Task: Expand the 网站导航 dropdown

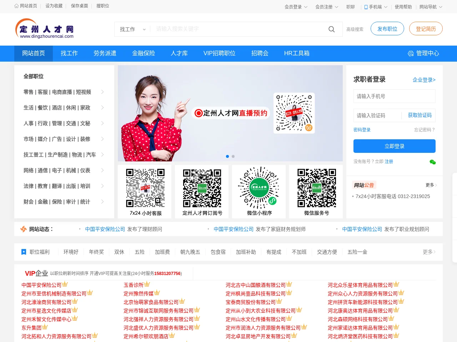Action: coord(431,7)
